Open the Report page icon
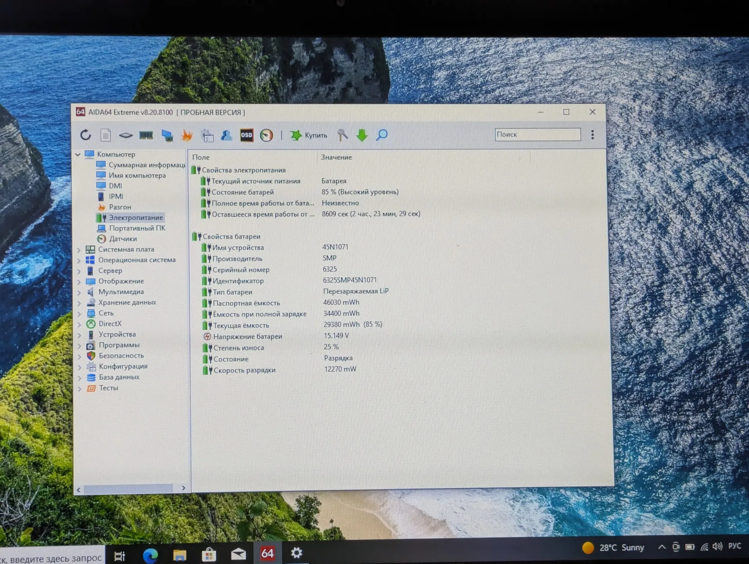 point(106,135)
